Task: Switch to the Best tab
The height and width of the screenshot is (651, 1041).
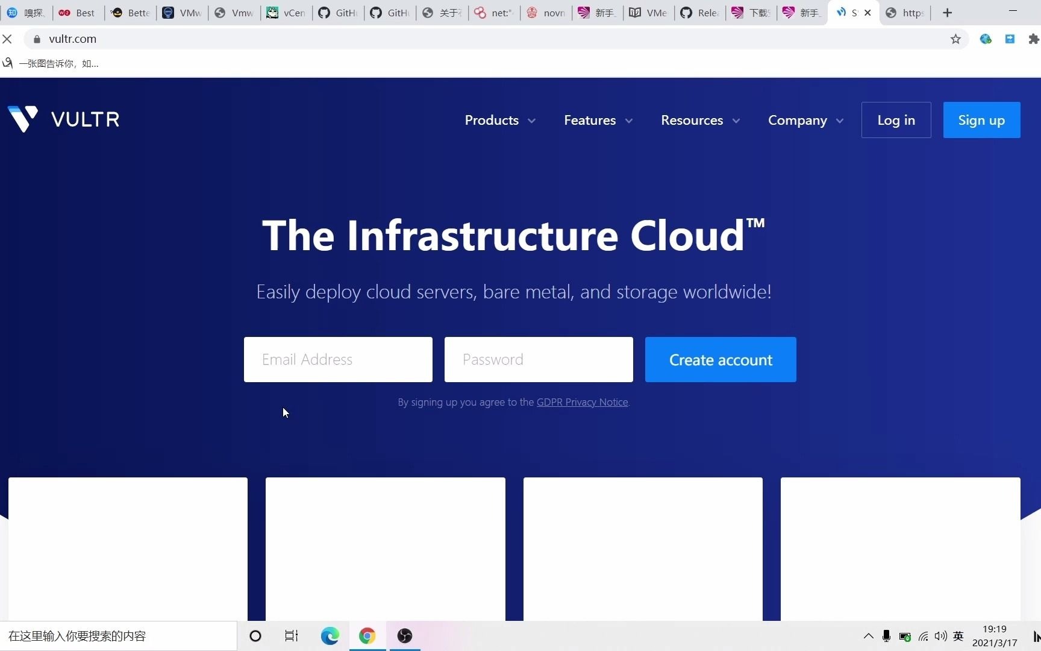Action: click(x=78, y=13)
